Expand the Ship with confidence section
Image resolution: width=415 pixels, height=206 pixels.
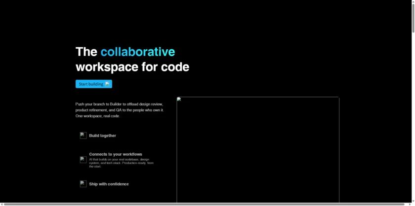[109, 184]
